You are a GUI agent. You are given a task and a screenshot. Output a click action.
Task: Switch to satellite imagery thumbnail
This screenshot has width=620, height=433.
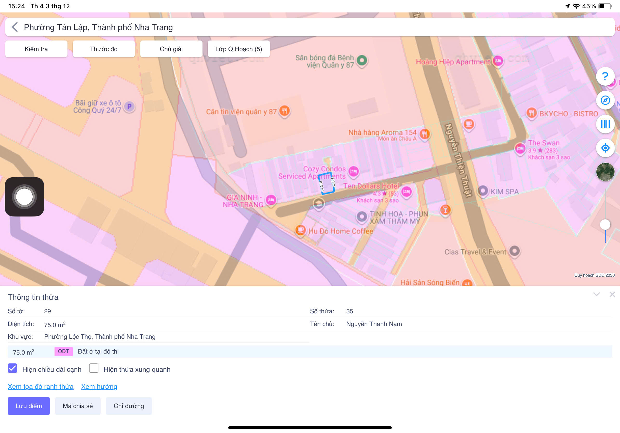coord(605,172)
